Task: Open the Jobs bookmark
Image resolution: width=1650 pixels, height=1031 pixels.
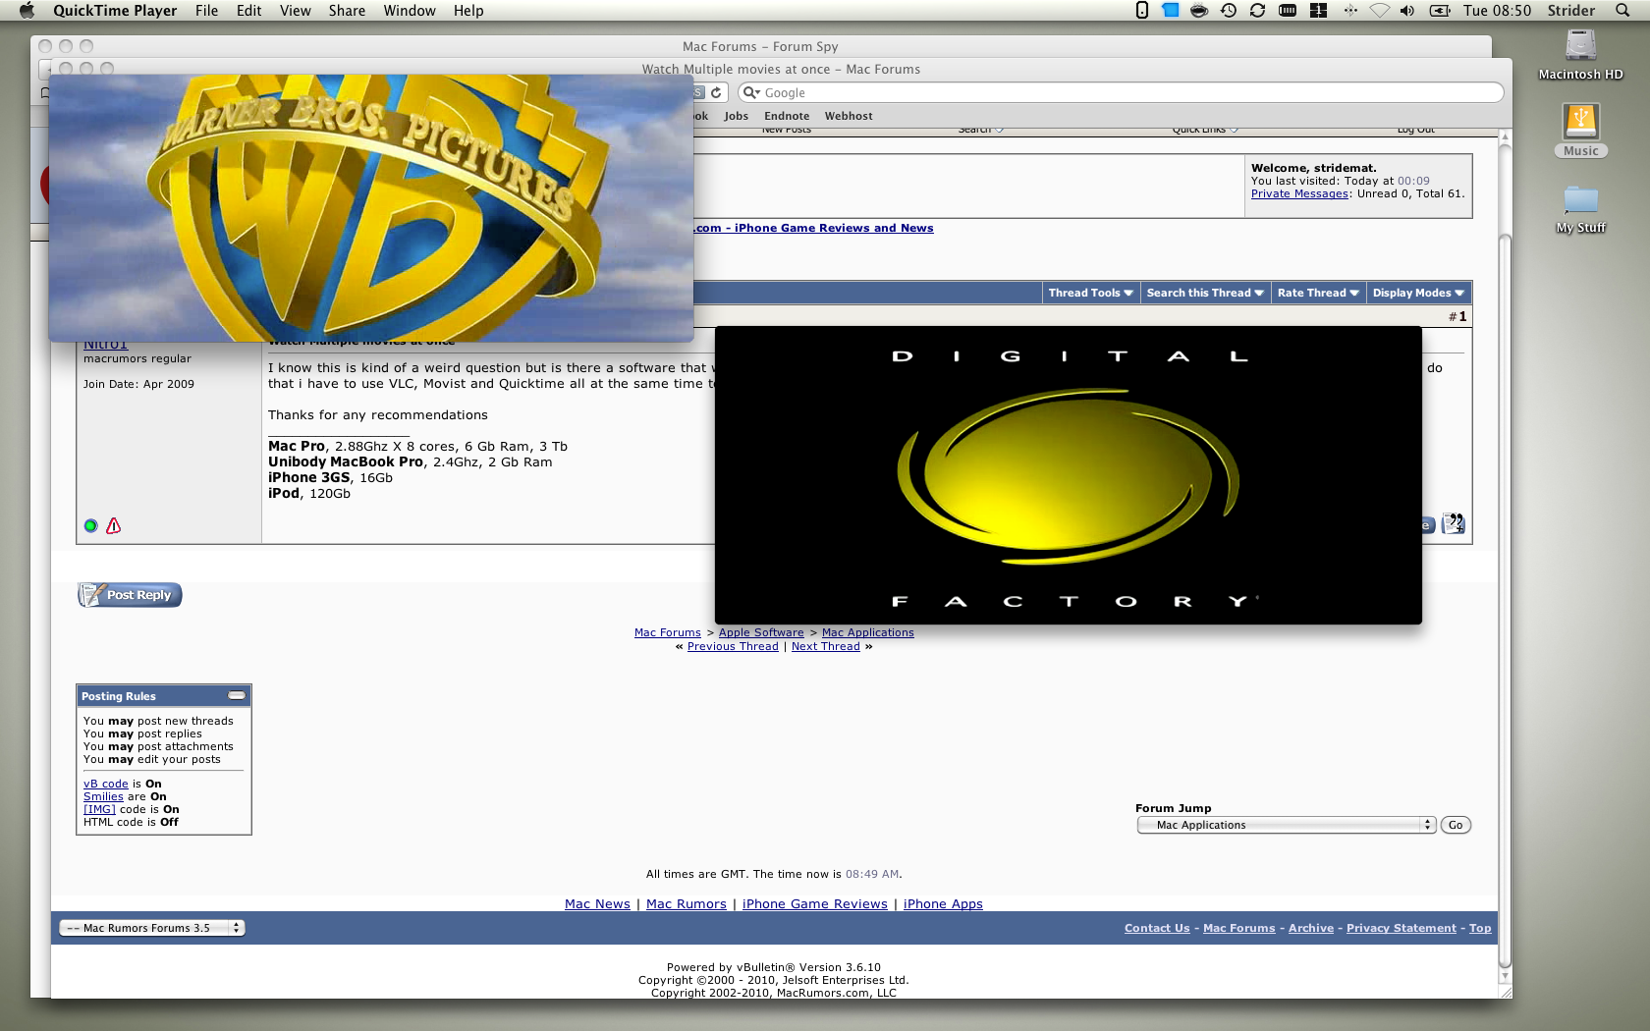Action: [x=737, y=116]
